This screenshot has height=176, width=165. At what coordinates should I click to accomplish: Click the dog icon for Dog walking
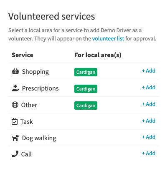(15, 138)
